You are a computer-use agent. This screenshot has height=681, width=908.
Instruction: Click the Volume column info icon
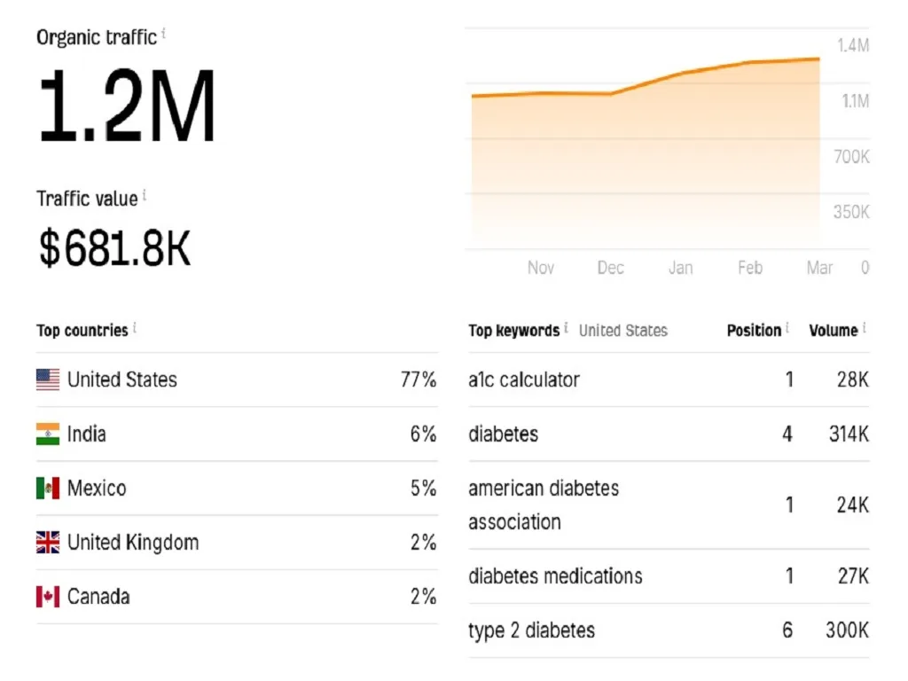pyautogui.click(x=864, y=329)
